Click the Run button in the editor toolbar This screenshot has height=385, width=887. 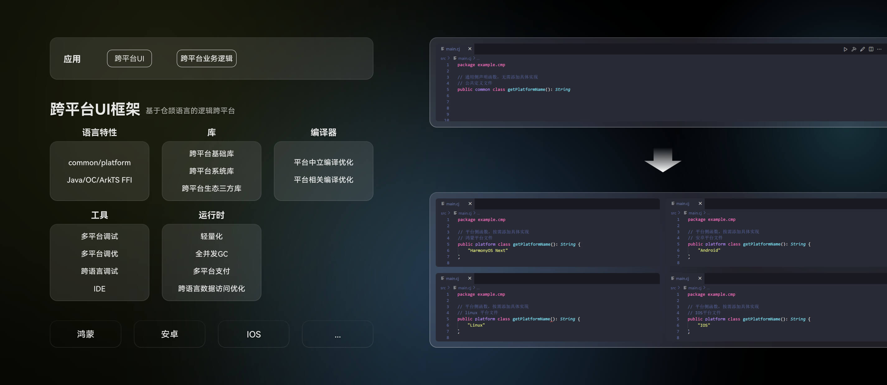pyautogui.click(x=846, y=49)
